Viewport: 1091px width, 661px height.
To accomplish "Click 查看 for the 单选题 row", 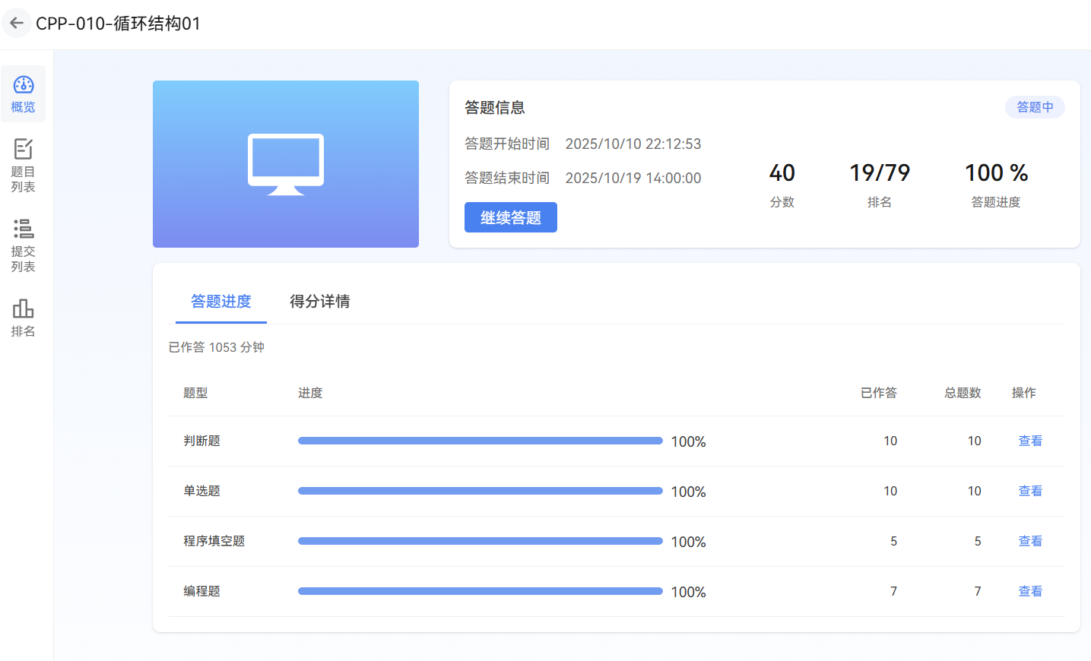I will 1030,491.
